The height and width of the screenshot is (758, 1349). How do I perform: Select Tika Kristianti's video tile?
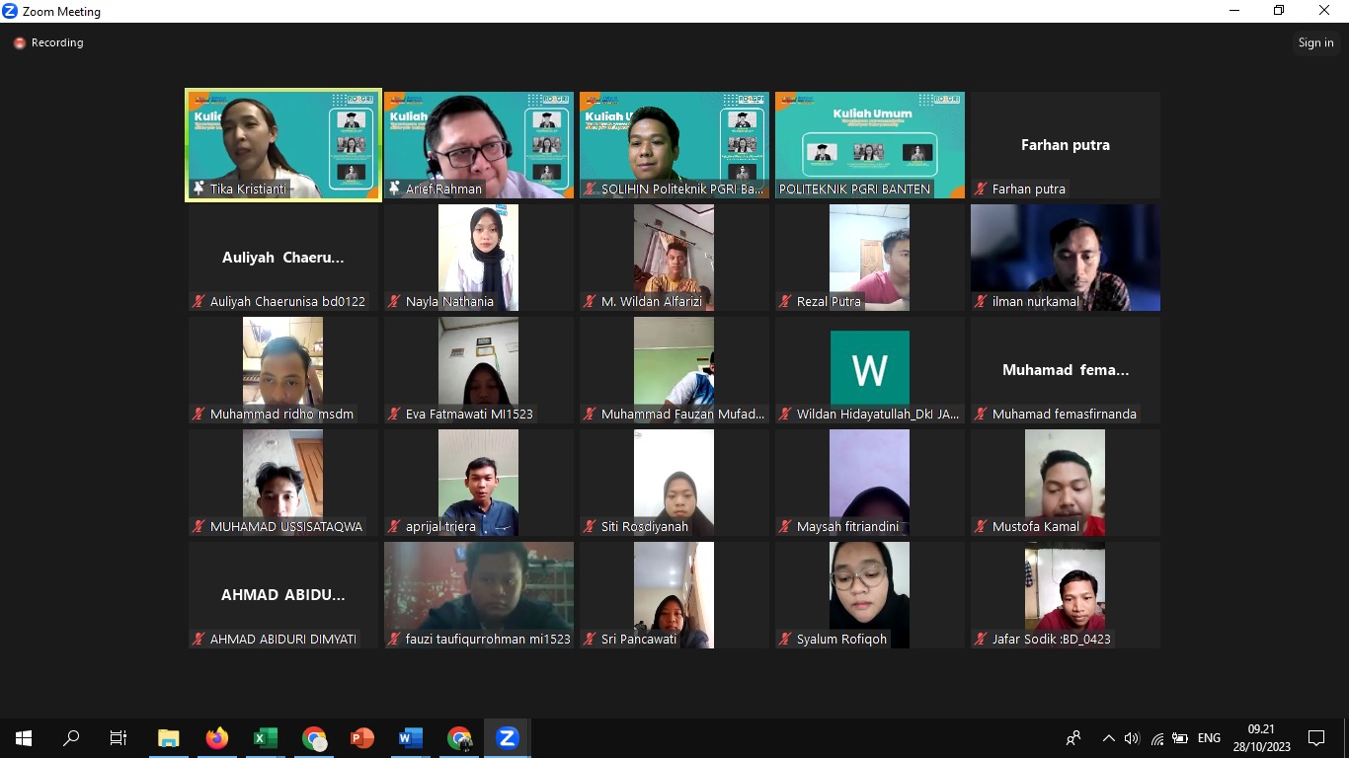click(283, 145)
